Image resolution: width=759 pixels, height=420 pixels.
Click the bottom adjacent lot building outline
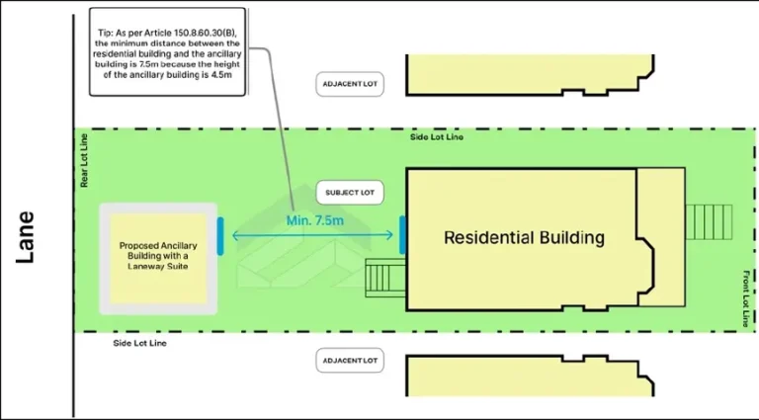point(530,376)
